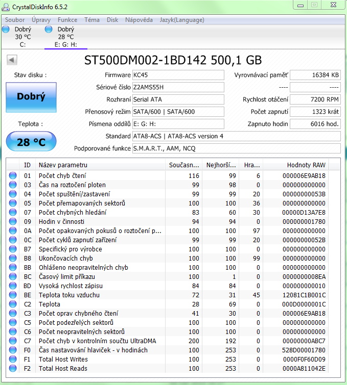The height and width of the screenshot is (385, 347).
Task: Click the drive letters field E: G: H:
Action: tap(178, 124)
